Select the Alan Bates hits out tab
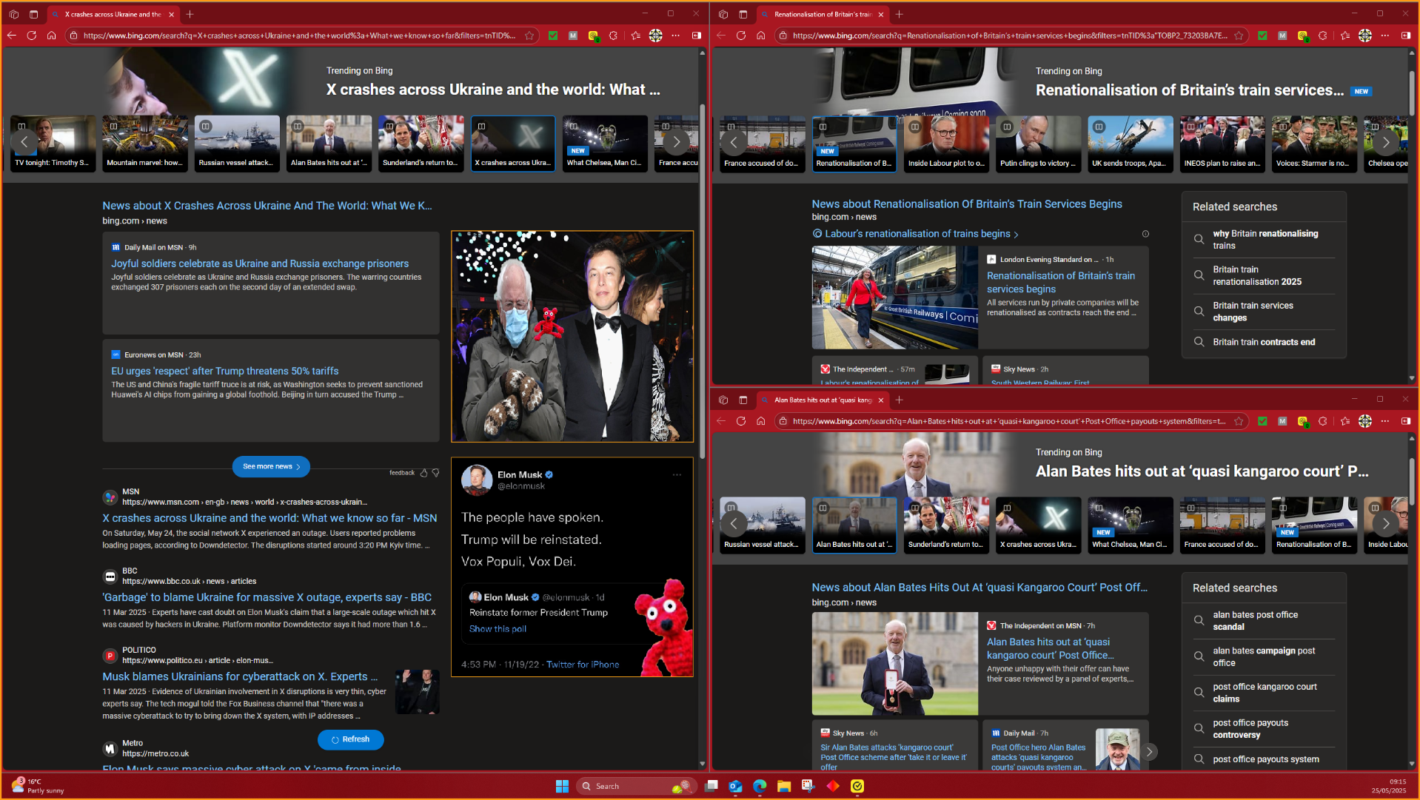This screenshot has height=800, width=1420. coord(823,400)
